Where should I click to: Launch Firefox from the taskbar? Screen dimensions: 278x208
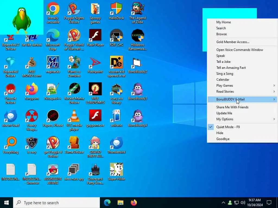tap(134, 203)
